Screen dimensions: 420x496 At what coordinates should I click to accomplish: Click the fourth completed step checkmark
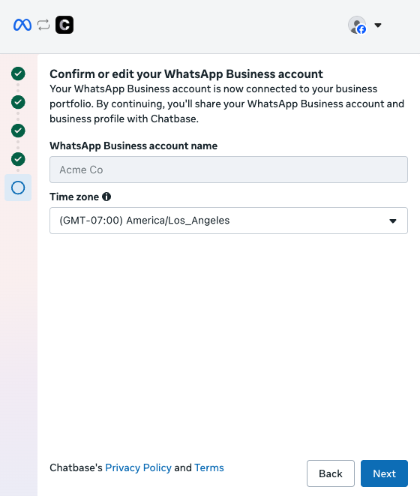pyautogui.click(x=18, y=159)
